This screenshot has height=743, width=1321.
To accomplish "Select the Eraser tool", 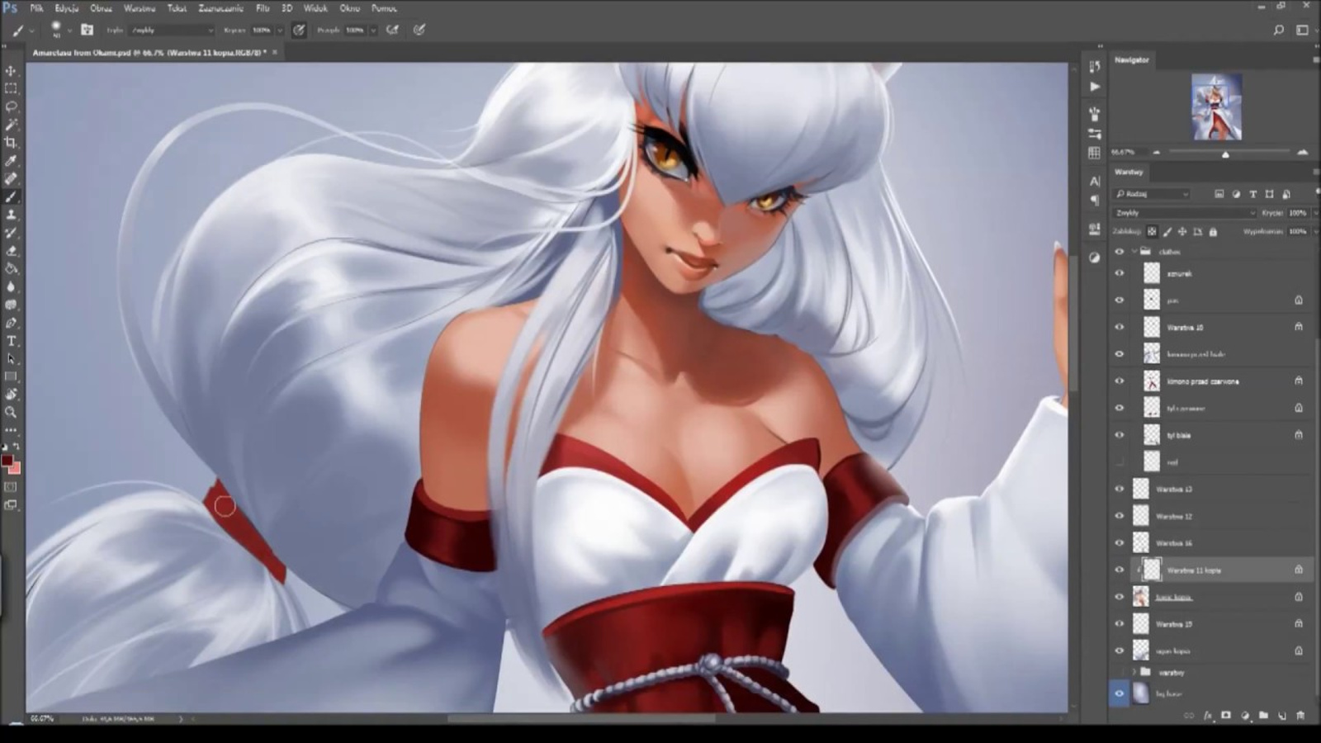I will click(11, 251).
